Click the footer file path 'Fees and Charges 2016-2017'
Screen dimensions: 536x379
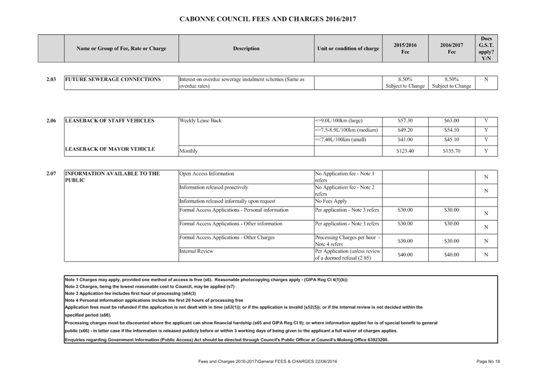click(268, 361)
